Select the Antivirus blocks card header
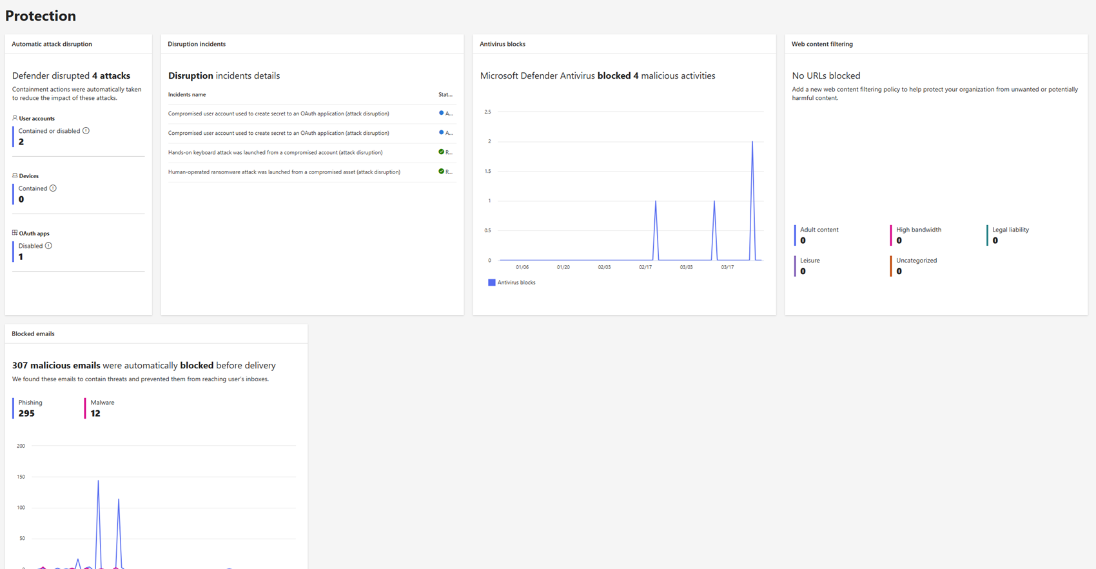The image size is (1096, 569). coord(502,44)
